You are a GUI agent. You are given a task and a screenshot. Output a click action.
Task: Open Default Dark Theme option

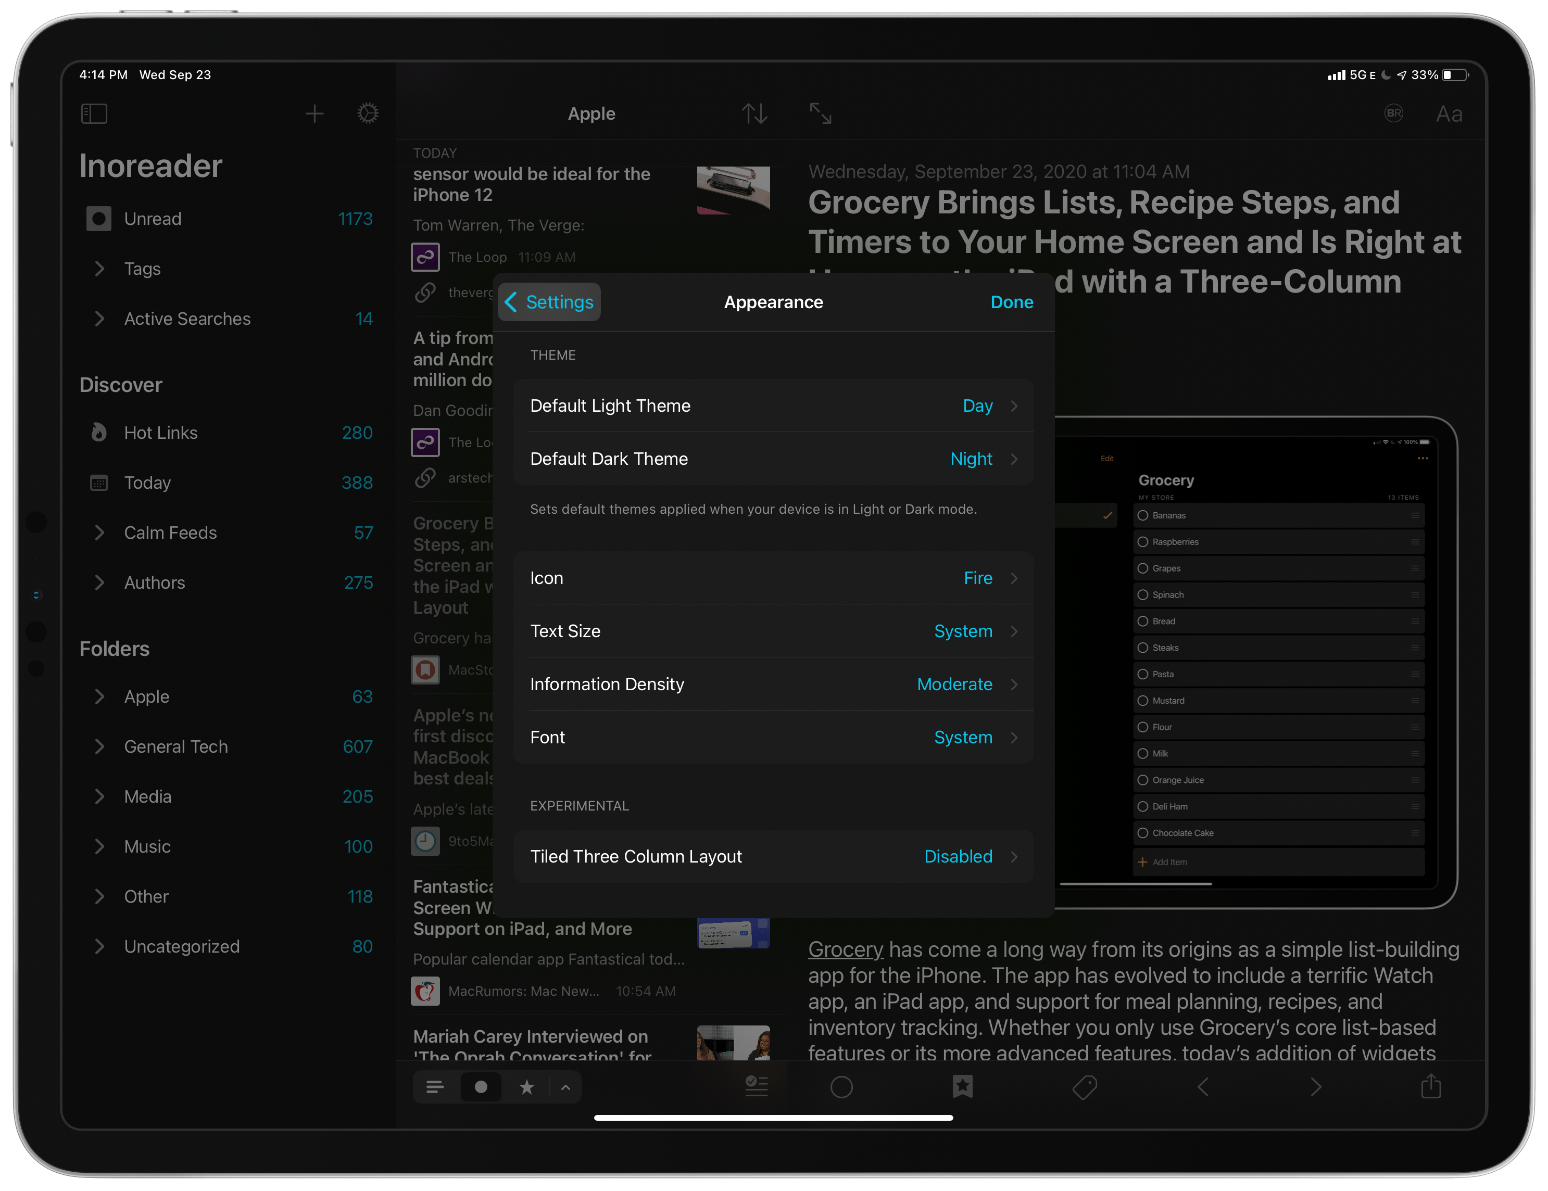(773, 459)
